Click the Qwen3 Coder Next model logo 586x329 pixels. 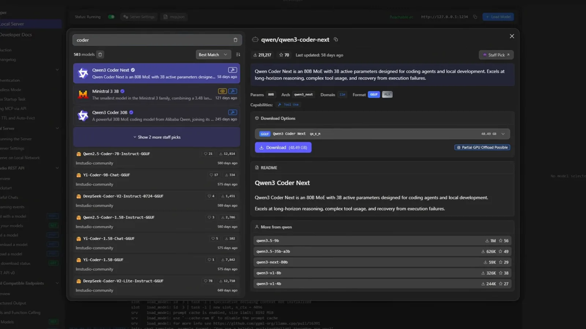pyautogui.click(x=83, y=73)
